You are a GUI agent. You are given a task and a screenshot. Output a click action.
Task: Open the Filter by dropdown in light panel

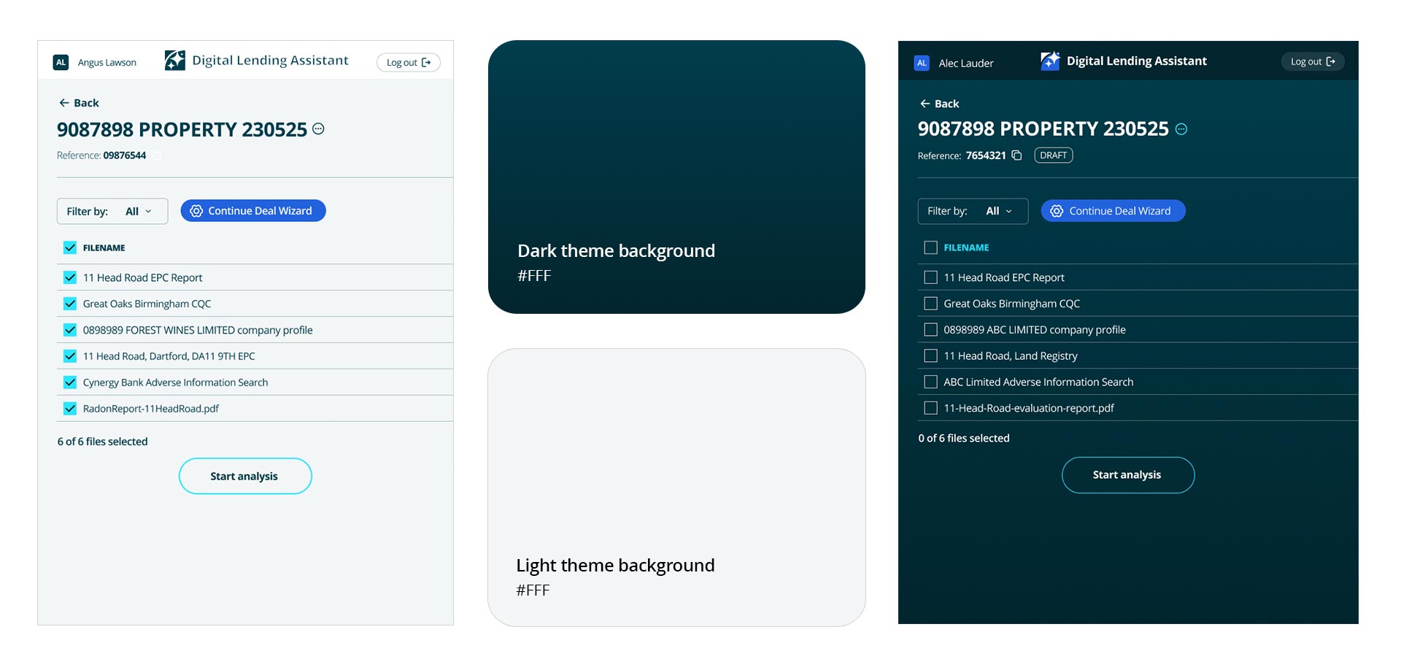[112, 211]
